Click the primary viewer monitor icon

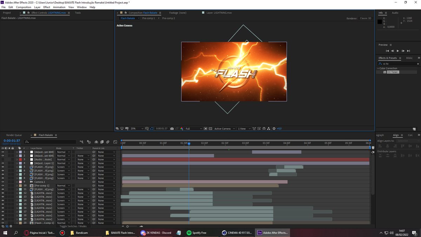tap(122, 129)
